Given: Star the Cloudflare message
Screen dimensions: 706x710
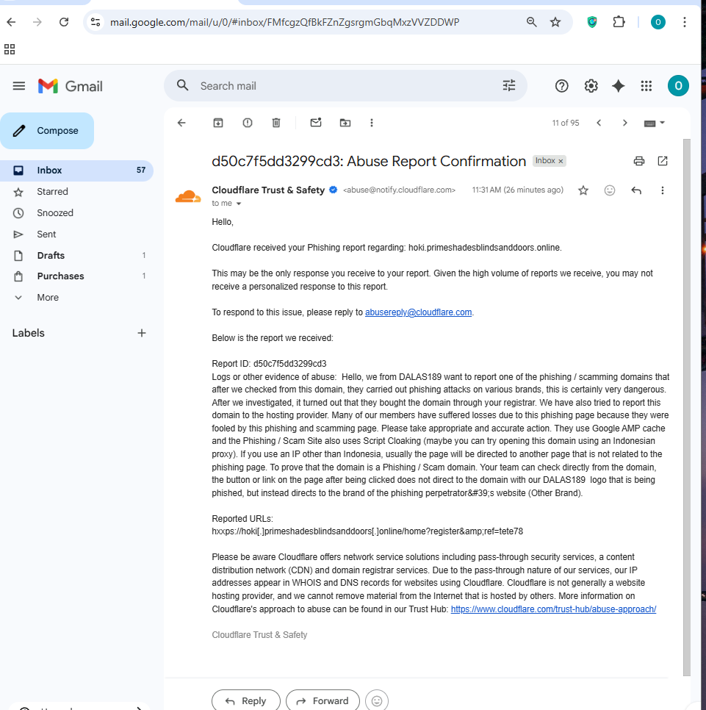Looking at the screenshot, I should (x=583, y=190).
